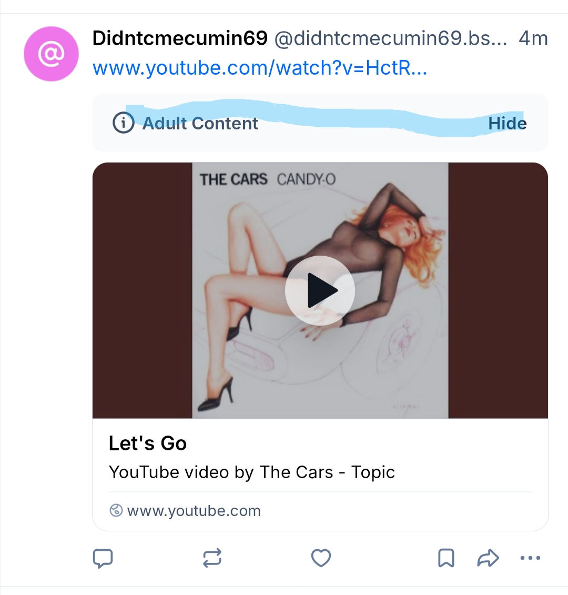This screenshot has width=568, height=595.
Task: Play the Let's Go video
Action: [x=320, y=290]
